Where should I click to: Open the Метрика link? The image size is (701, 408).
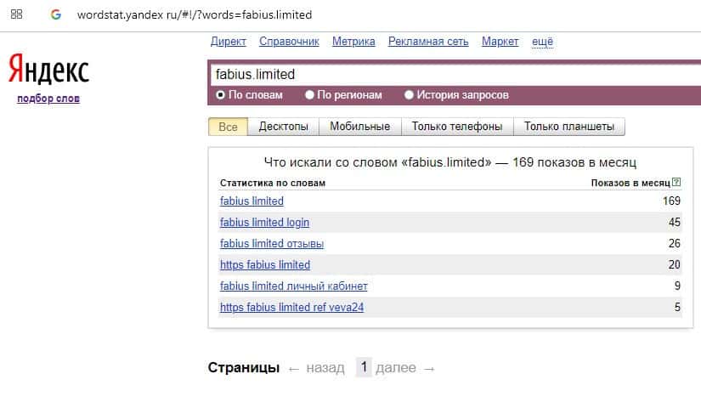point(353,42)
